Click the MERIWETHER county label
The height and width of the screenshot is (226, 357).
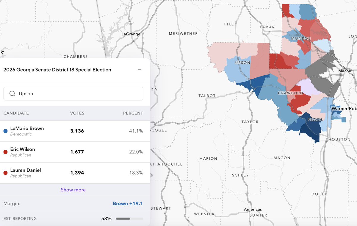click(183, 34)
